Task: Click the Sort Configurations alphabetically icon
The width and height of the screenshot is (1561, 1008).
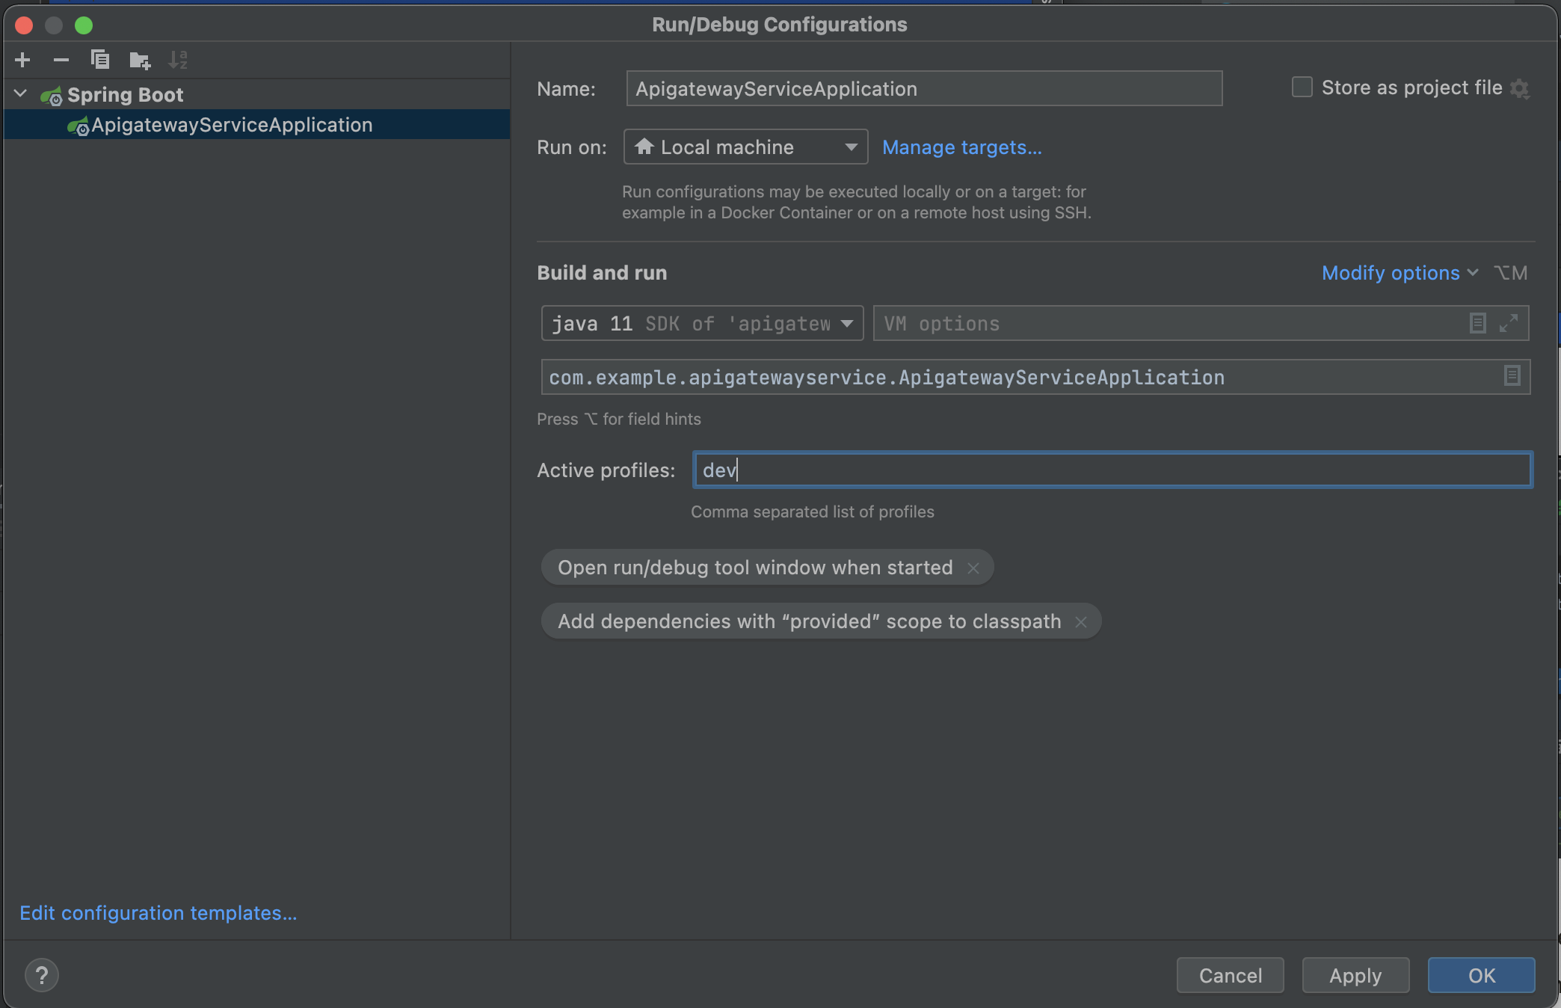Action: [x=178, y=60]
